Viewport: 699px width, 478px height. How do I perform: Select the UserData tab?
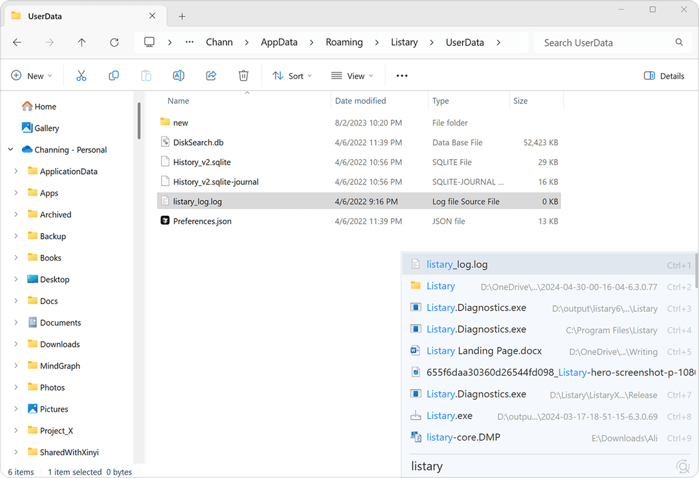(x=87, y=16)
